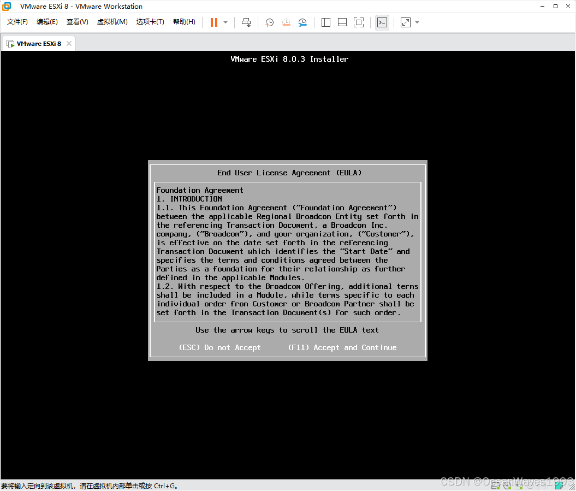Click the VMware ESXi 8.0.3 Installer header text

coord(289,59)
